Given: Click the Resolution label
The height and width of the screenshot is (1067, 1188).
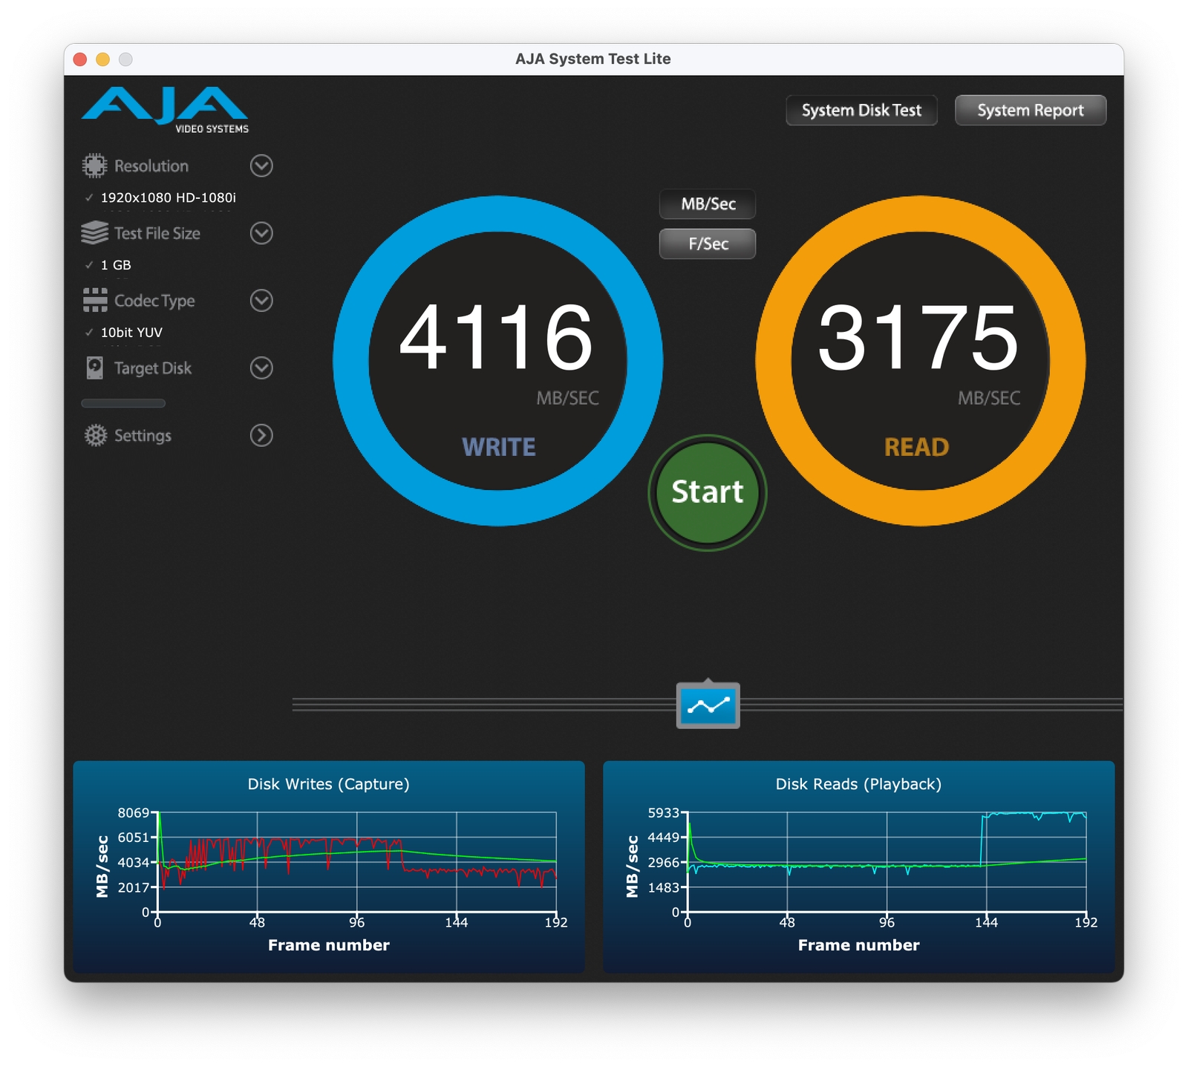Looking at the screenshot, I should coord(151,166).
